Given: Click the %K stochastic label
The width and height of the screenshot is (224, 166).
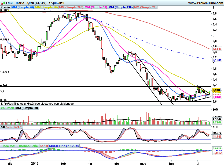Looking at the screenshot, I should tap(3, 127).
